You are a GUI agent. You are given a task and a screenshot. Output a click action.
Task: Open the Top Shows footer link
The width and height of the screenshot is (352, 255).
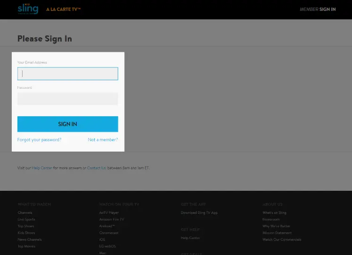pyautogui.click(x=26, y=226)
